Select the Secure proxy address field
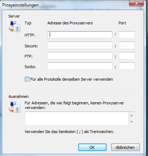The height and width of the screenshot is (156, 148). point(80,45)
